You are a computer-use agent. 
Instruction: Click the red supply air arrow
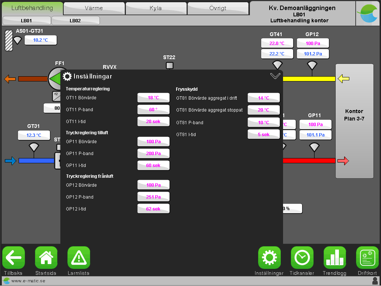tap(343, 161)
